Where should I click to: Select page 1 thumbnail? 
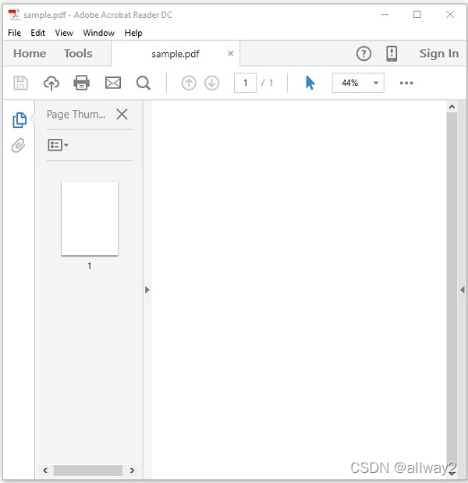[x=90, y=218]
